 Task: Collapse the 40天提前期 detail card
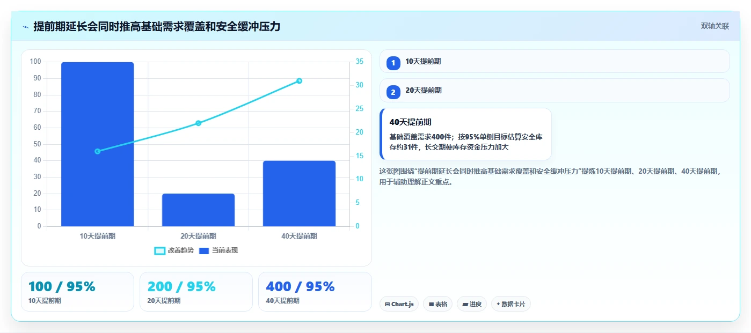click(465, 134)
